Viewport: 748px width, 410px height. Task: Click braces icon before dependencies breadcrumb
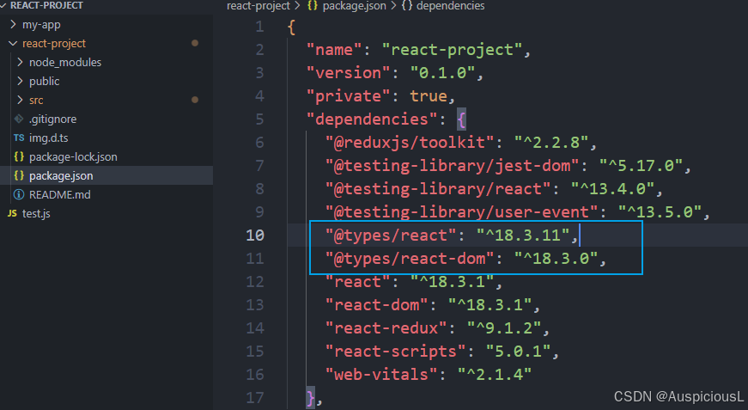407,6
